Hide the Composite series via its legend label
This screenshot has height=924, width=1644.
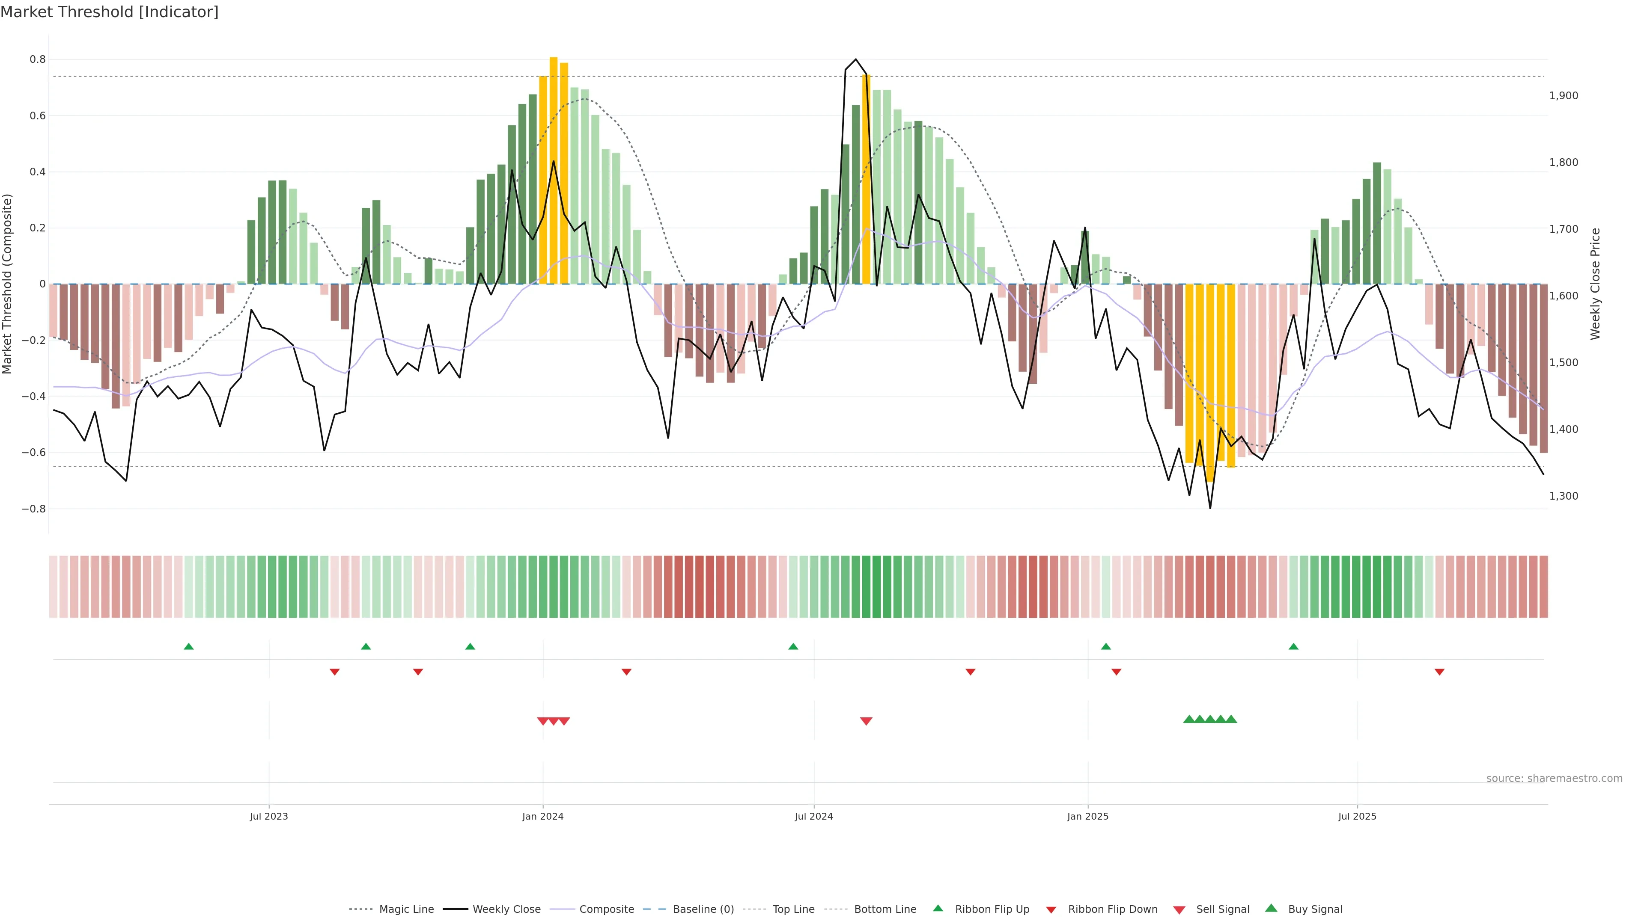pos(606,909)
